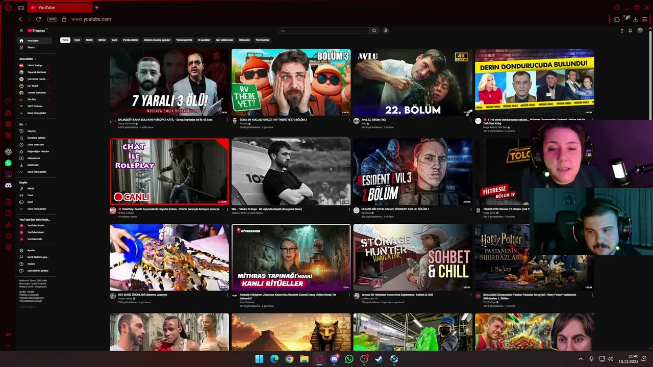Open Resident Evil 3 1 Bölüm thumbnail
The image size is (653, 367).
[x=413, y=171]
